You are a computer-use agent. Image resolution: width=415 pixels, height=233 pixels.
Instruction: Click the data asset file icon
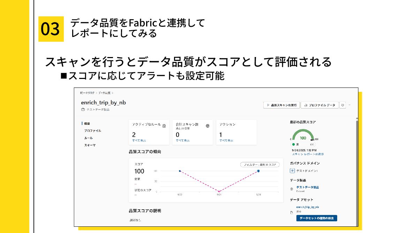pyautogui.click(x=292, y=213)
